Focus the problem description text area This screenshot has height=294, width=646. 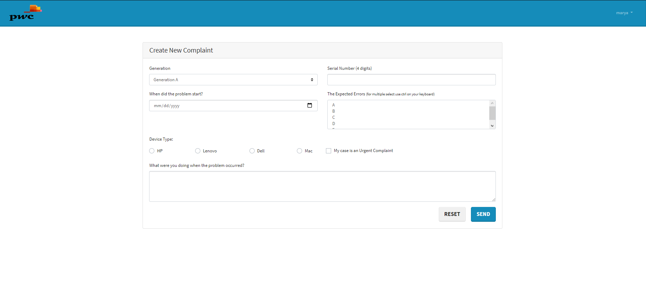322,186
